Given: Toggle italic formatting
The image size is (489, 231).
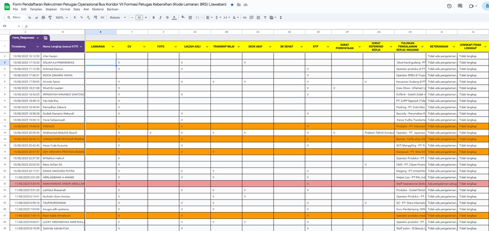Looking at the screenshot, I should 160,18.
